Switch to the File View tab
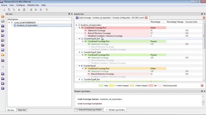Viewport: 206px width, 115px height. tap(11, 110)
